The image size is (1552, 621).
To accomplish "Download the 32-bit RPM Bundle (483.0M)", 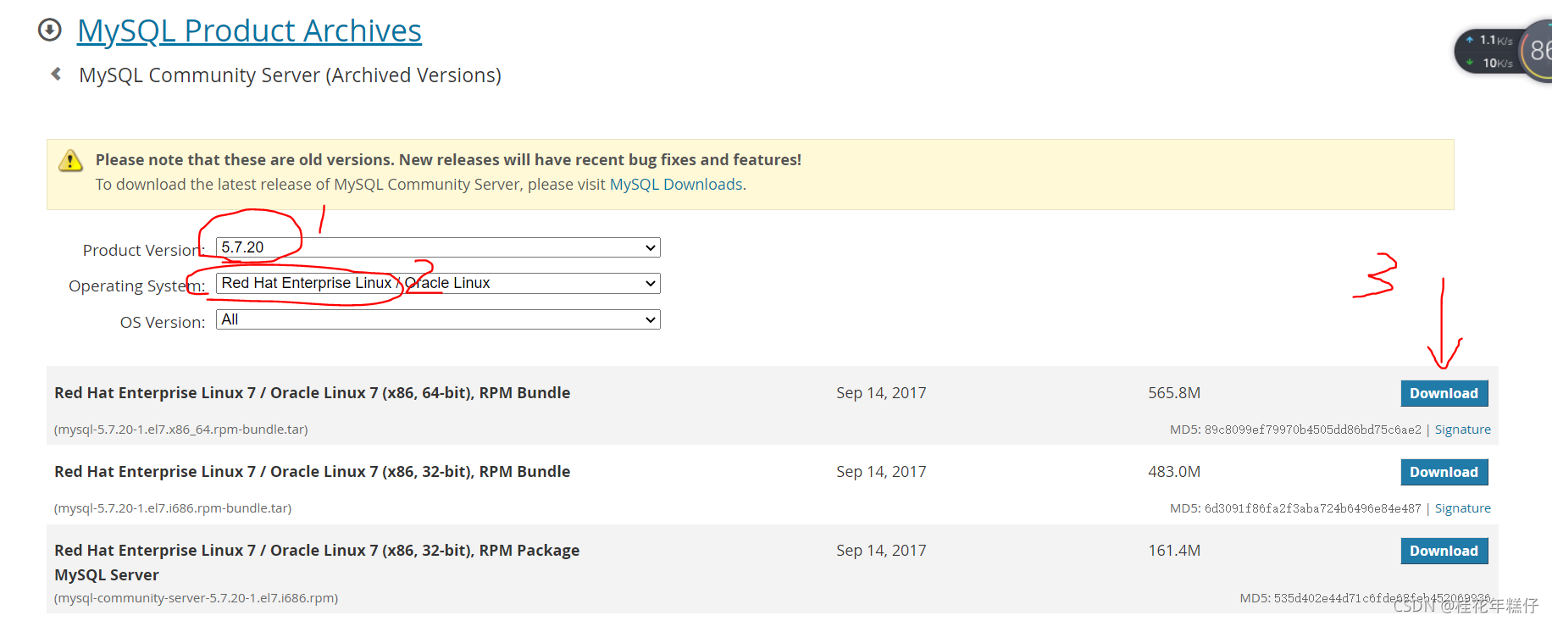I will click(x=1444, y=472).
